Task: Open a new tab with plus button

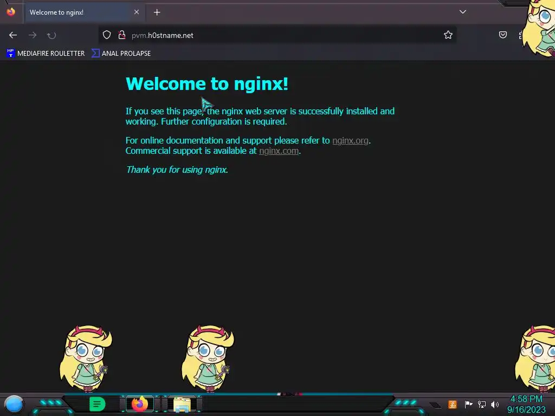Action: (157, 12)
